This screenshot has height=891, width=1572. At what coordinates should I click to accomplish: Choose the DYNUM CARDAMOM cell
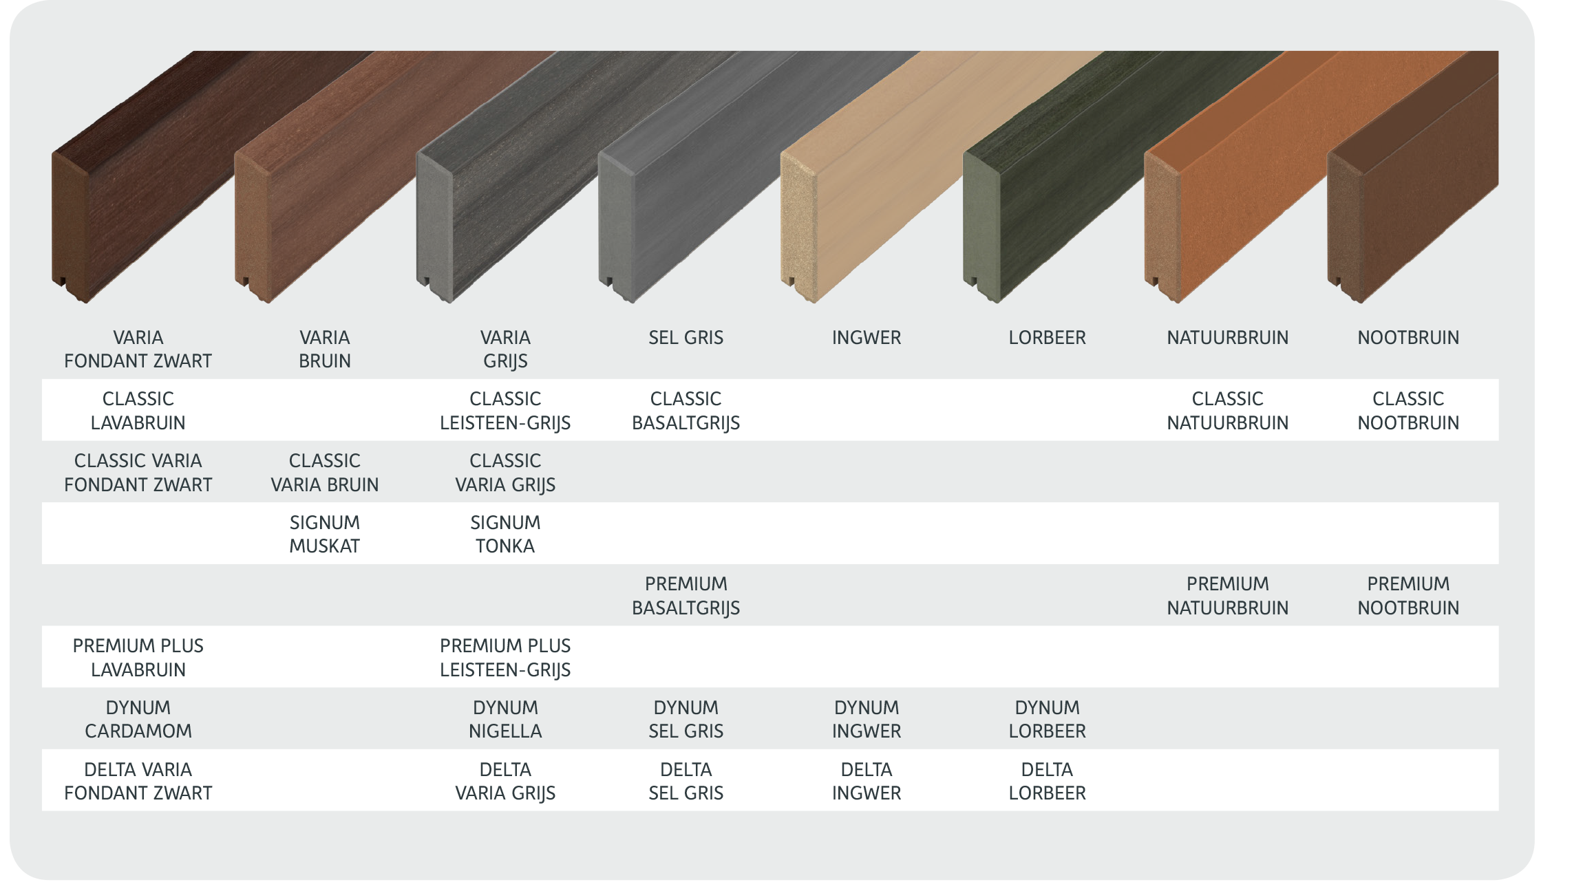[138, 719]
